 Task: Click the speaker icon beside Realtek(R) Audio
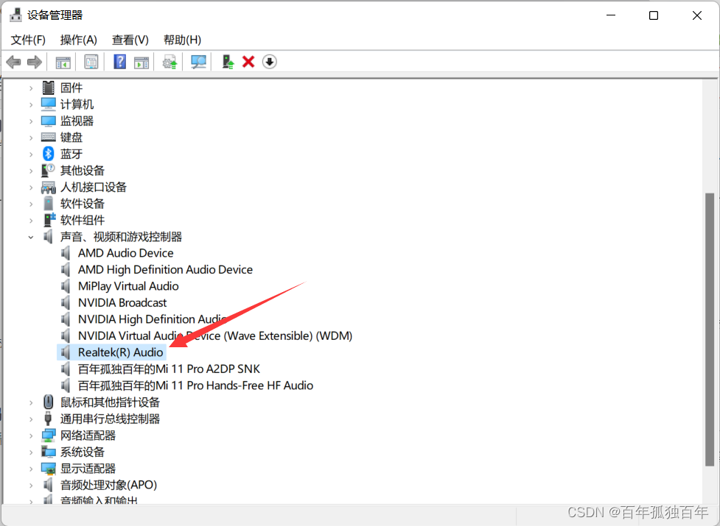pyautogui.click(x=66, y=352)
